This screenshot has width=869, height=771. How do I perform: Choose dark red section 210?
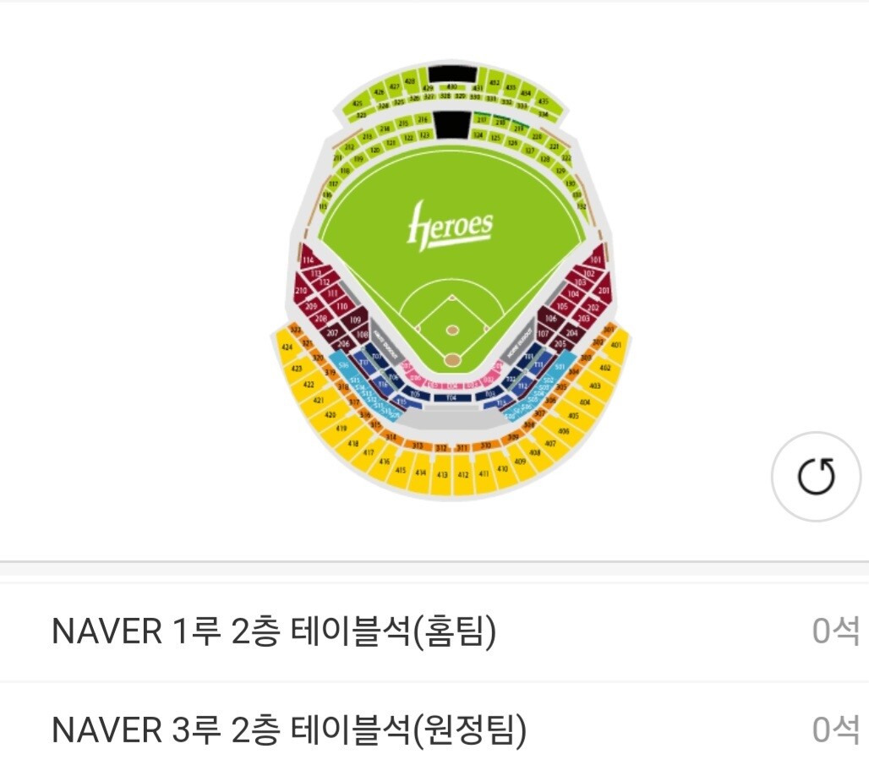coord(301,290)
